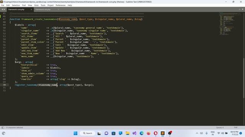
Task: Click the $slug parameter on line 47
Action: click(x=138, y=19)
